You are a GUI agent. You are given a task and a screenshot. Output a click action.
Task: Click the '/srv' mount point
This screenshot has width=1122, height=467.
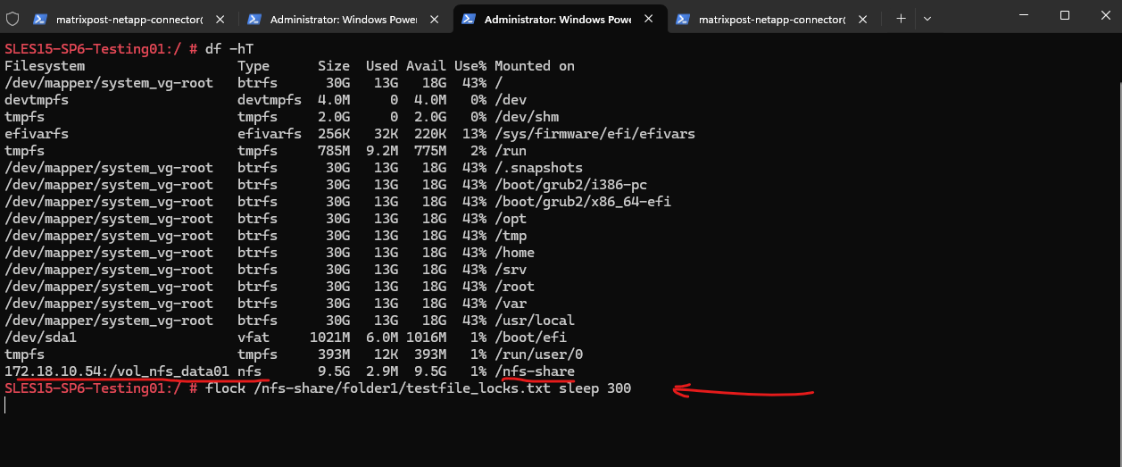(511, 270)
